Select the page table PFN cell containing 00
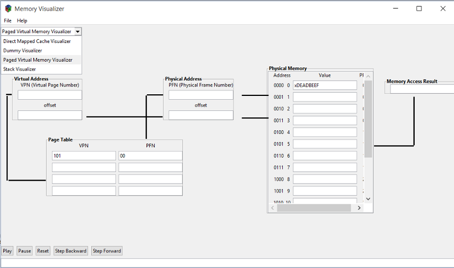The image size is (454, 268). pyautogui.click(x=150, y=156)
